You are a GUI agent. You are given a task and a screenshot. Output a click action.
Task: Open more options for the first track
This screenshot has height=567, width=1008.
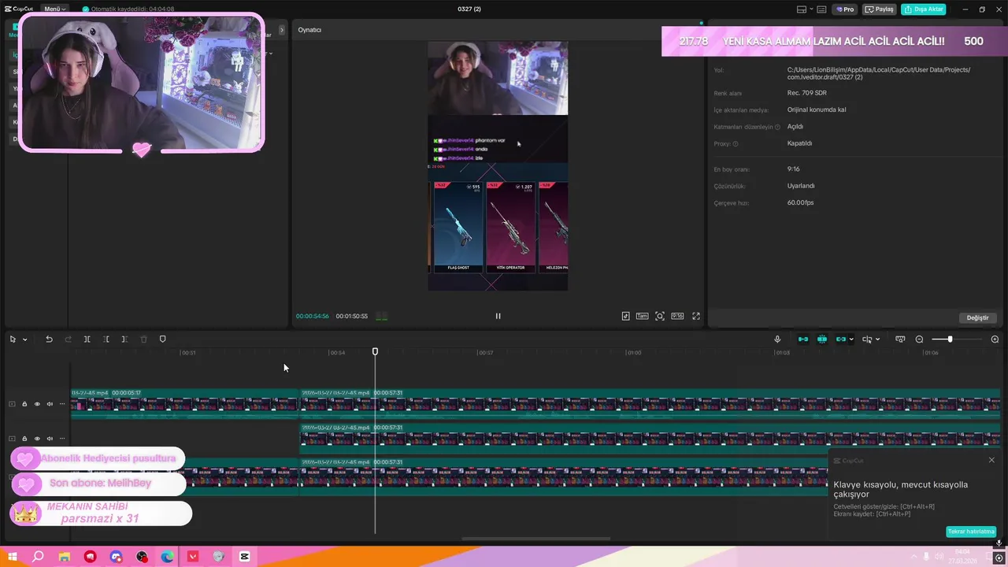[x=62, y=404]
